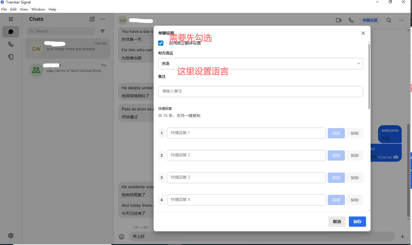Click the 备注 remarks input field
The image size is (412, 245).
pyautogui.click(x=260, y=91)
